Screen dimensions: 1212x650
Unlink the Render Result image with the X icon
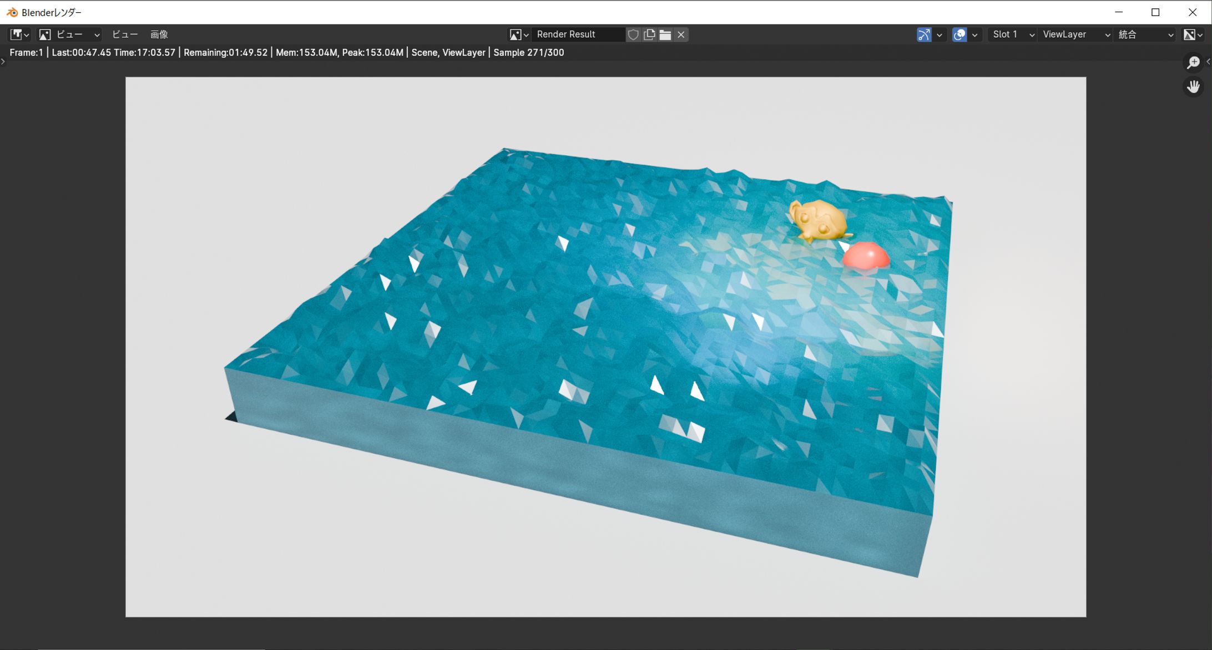[x=681, y=34]
